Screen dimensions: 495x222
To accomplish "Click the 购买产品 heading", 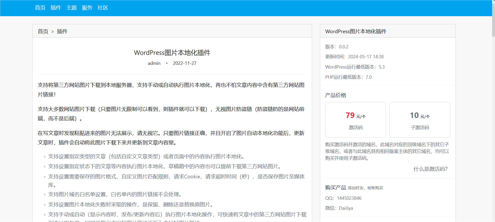I will pyautogui.click(x=336, y=187).
